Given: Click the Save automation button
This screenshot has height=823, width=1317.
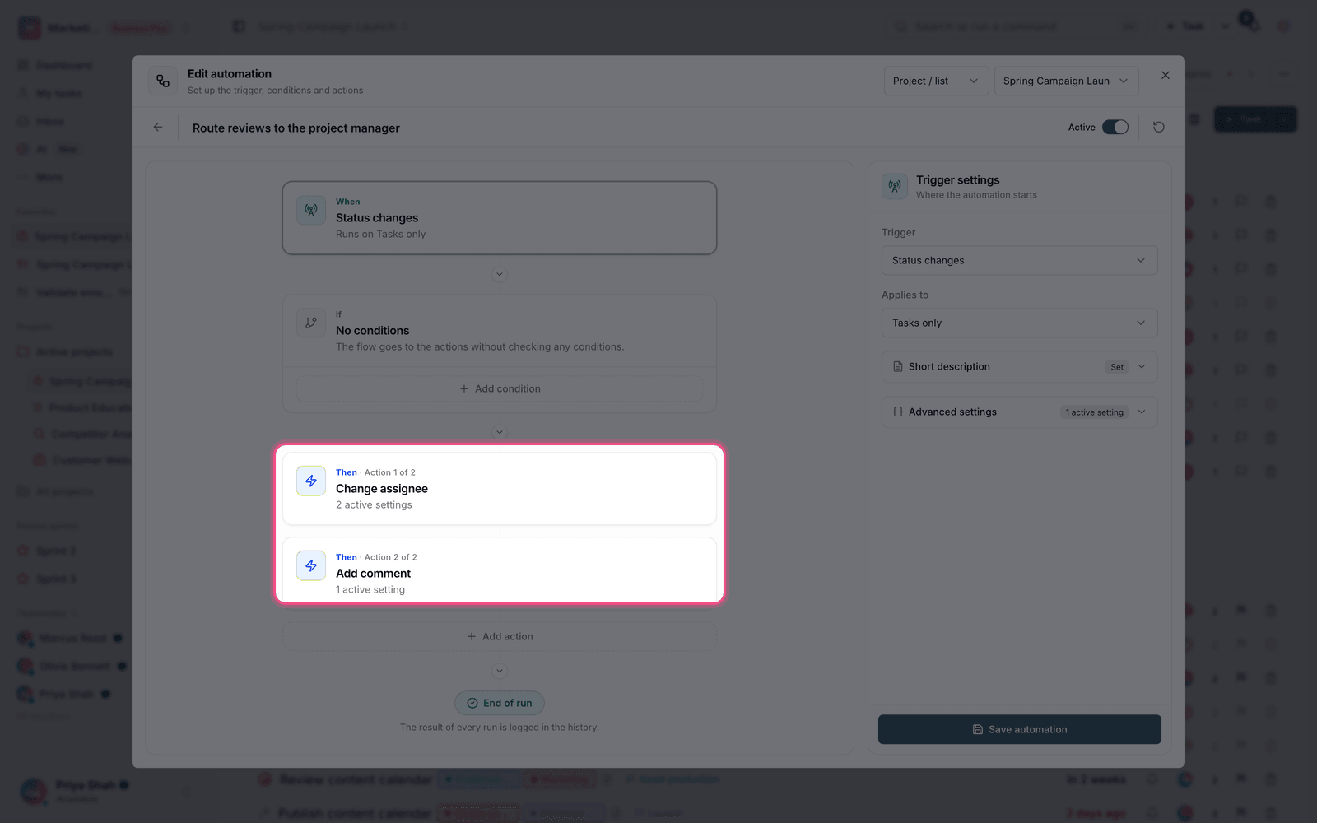Looking at the screenshot, I should pos(1020,729).
